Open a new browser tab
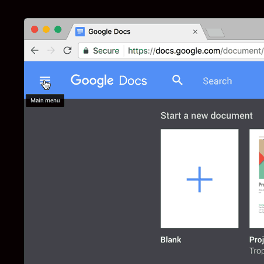This screenshot has width=264, height=264. [215, 33]
